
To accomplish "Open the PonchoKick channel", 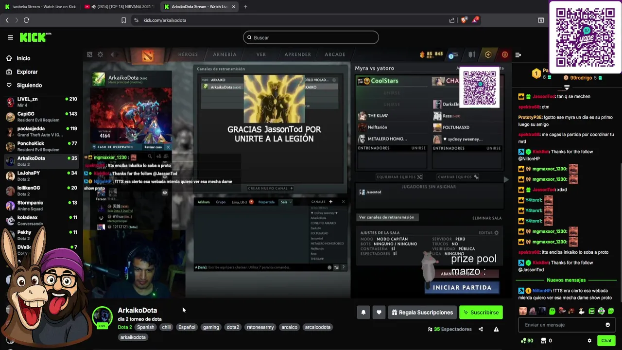I will 41,146.
